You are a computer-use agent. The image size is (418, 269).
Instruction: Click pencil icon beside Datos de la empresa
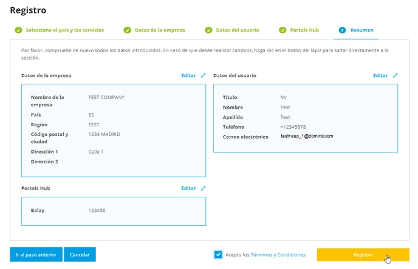[x=204, y=76]
